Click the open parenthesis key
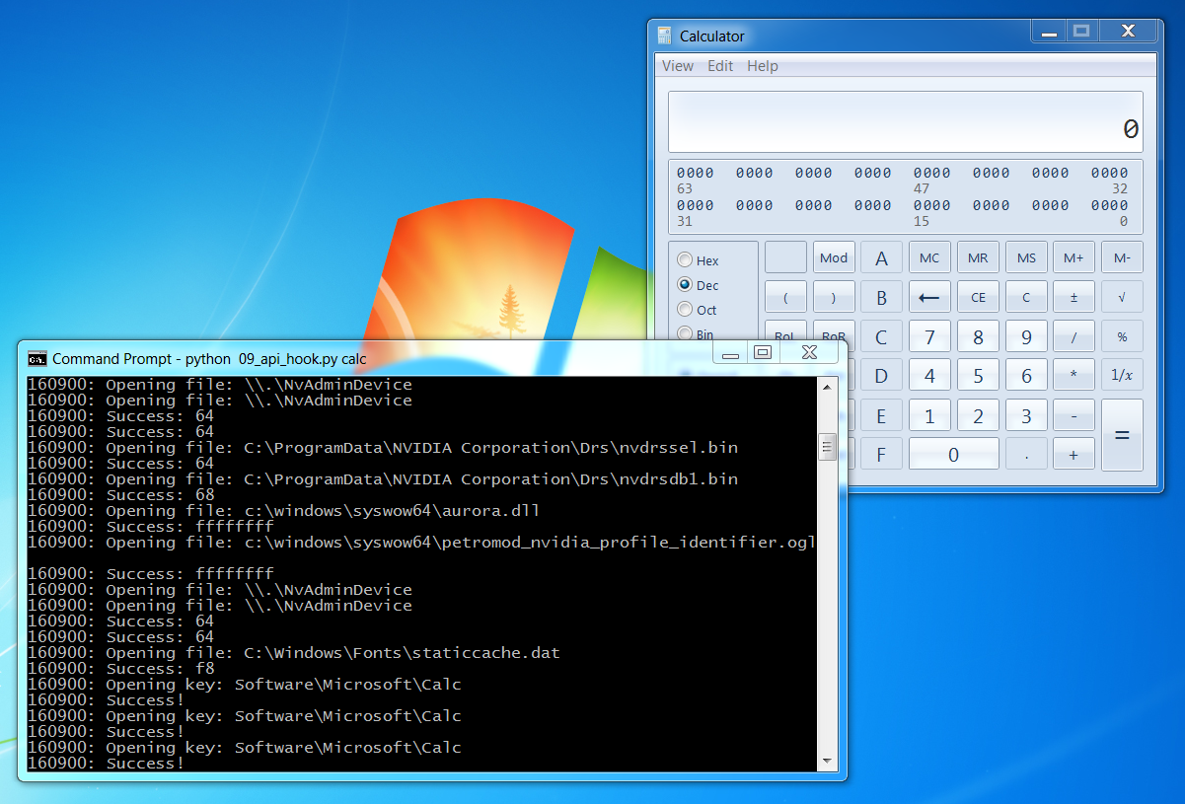Image resolution: width=1185 pixels, height=804 pixels. click(x=785, y=296)
